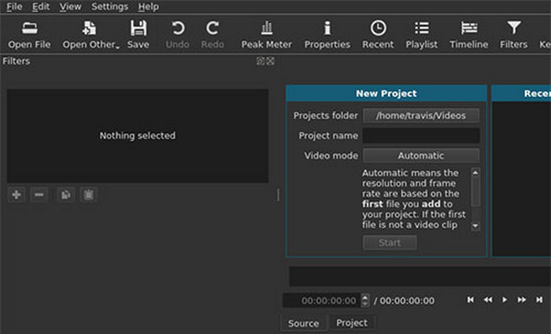
Task: Skip to the start of the clip
Action: [470, 299]
